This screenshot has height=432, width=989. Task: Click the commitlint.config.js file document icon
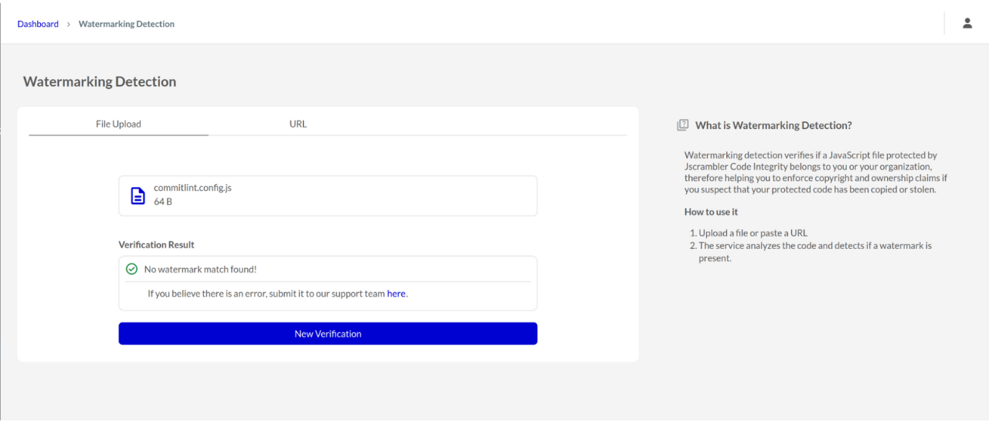coord(138,196)
